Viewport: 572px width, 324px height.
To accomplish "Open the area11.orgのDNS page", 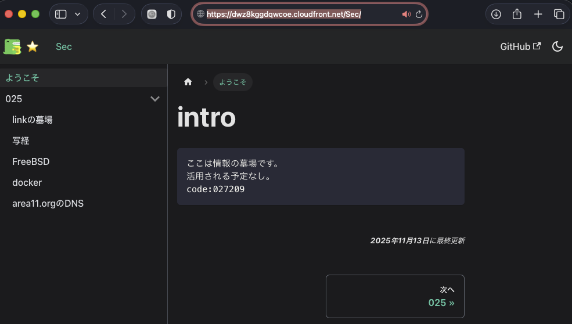I will [48, 203].
